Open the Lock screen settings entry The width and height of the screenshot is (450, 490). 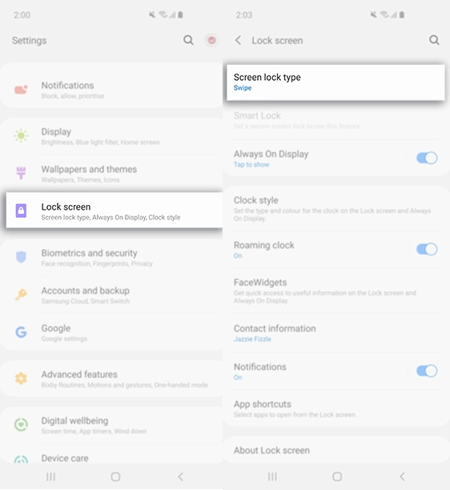click(115, 210)
